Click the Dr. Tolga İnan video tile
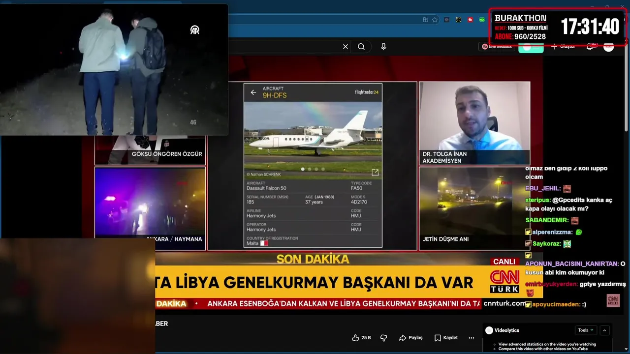 474,123
